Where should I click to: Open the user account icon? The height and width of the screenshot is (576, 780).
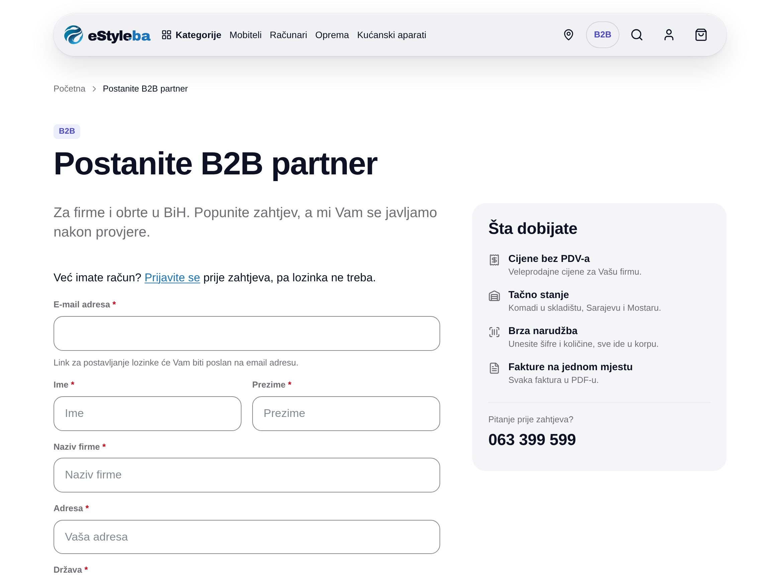tap(669, 35)
